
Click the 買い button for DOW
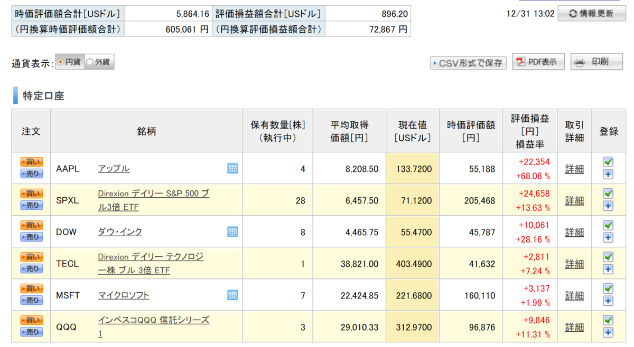click(32, 226)
